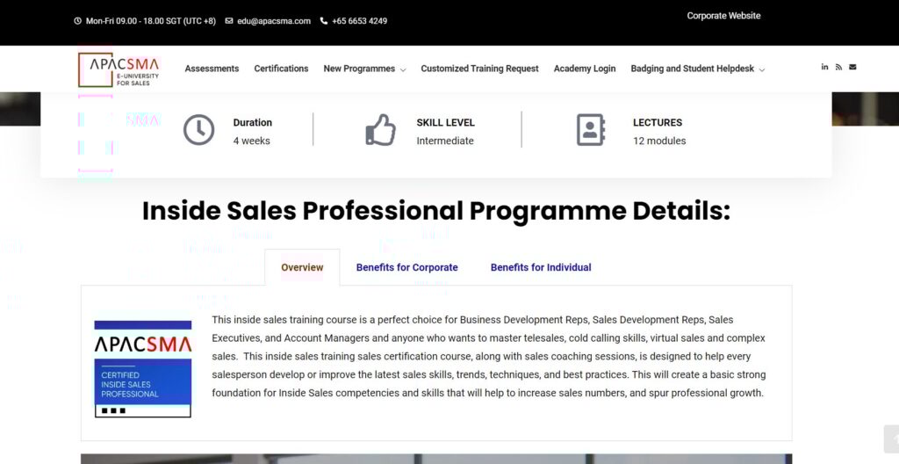Expand the Badging and Student Helpdesk chevron
The height and width of the screenshot is (464, 899).
click(x=762, y=69)
